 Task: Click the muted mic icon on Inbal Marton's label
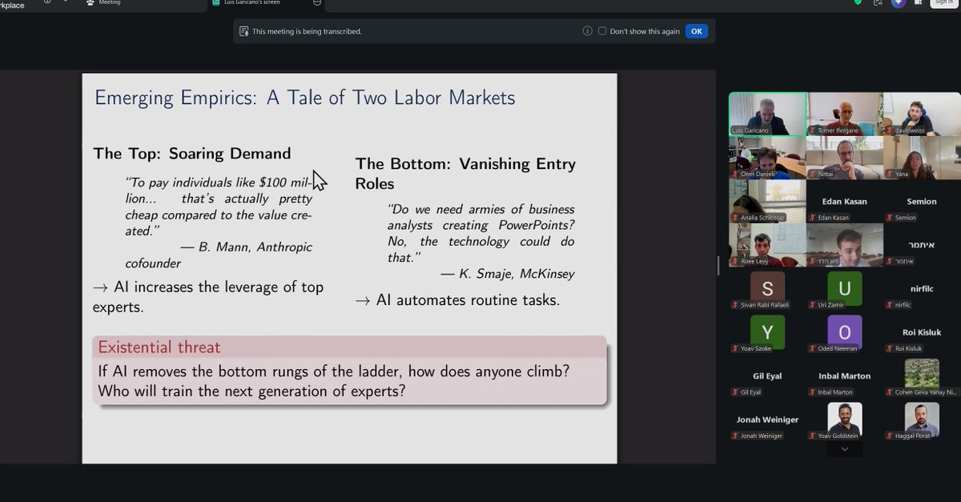coord(813,392)
